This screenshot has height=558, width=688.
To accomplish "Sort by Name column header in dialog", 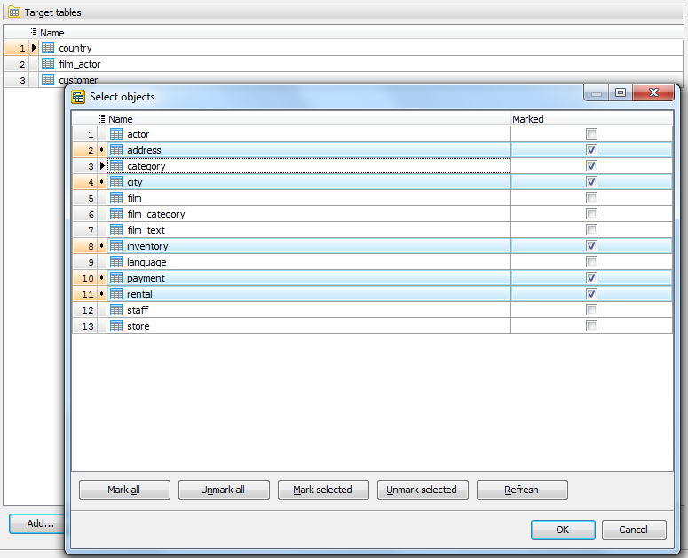I will click(309, 118).
